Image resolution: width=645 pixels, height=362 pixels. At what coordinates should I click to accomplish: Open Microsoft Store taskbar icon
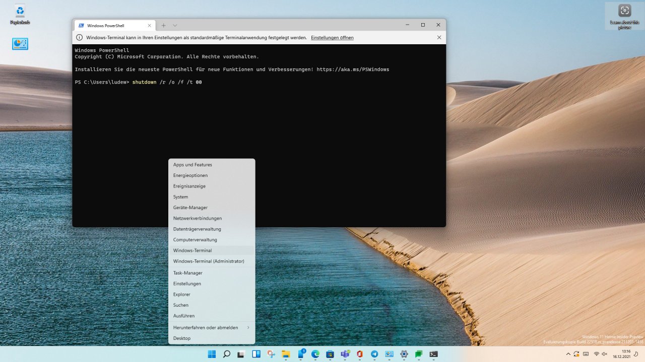pos(330,354)
